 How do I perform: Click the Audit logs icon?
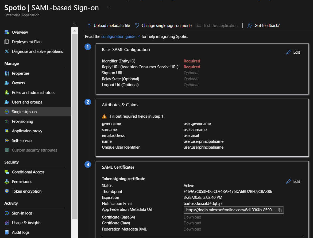[x=7, y=232]
